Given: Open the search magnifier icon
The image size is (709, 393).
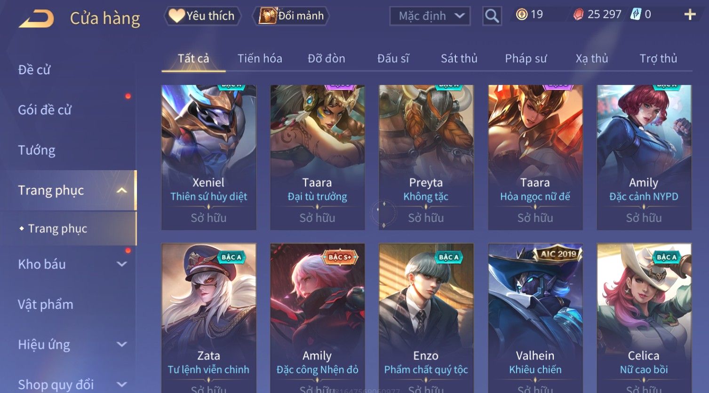Looking at the screenshot, I should click(x=492, y=16).
